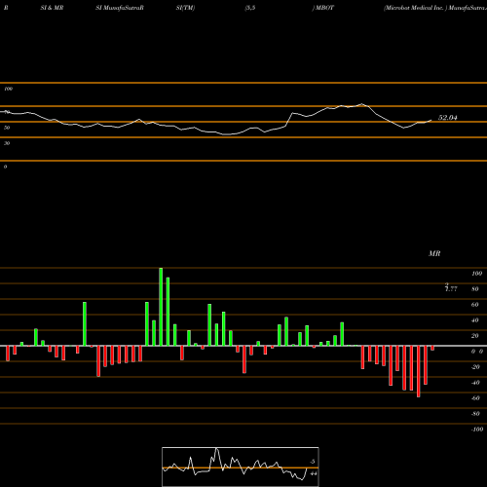Screen dimensions: 487x487
Task: Click the 'SI & MR' header label
Action: pyautogui.click(x=52, y=8)
